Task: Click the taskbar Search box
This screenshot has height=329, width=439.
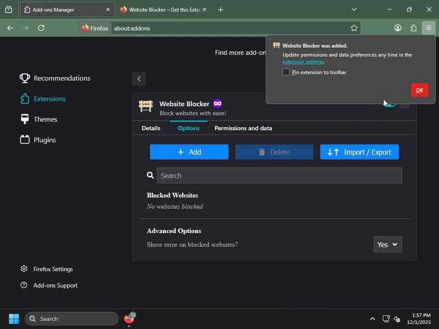Action: point(72,319)
